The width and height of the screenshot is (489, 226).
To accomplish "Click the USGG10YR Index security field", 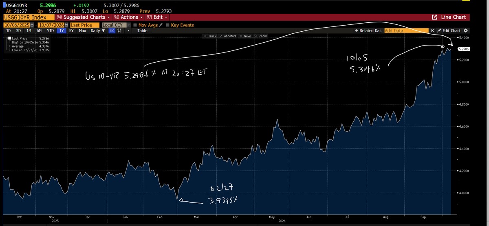I will coord(28,17).
